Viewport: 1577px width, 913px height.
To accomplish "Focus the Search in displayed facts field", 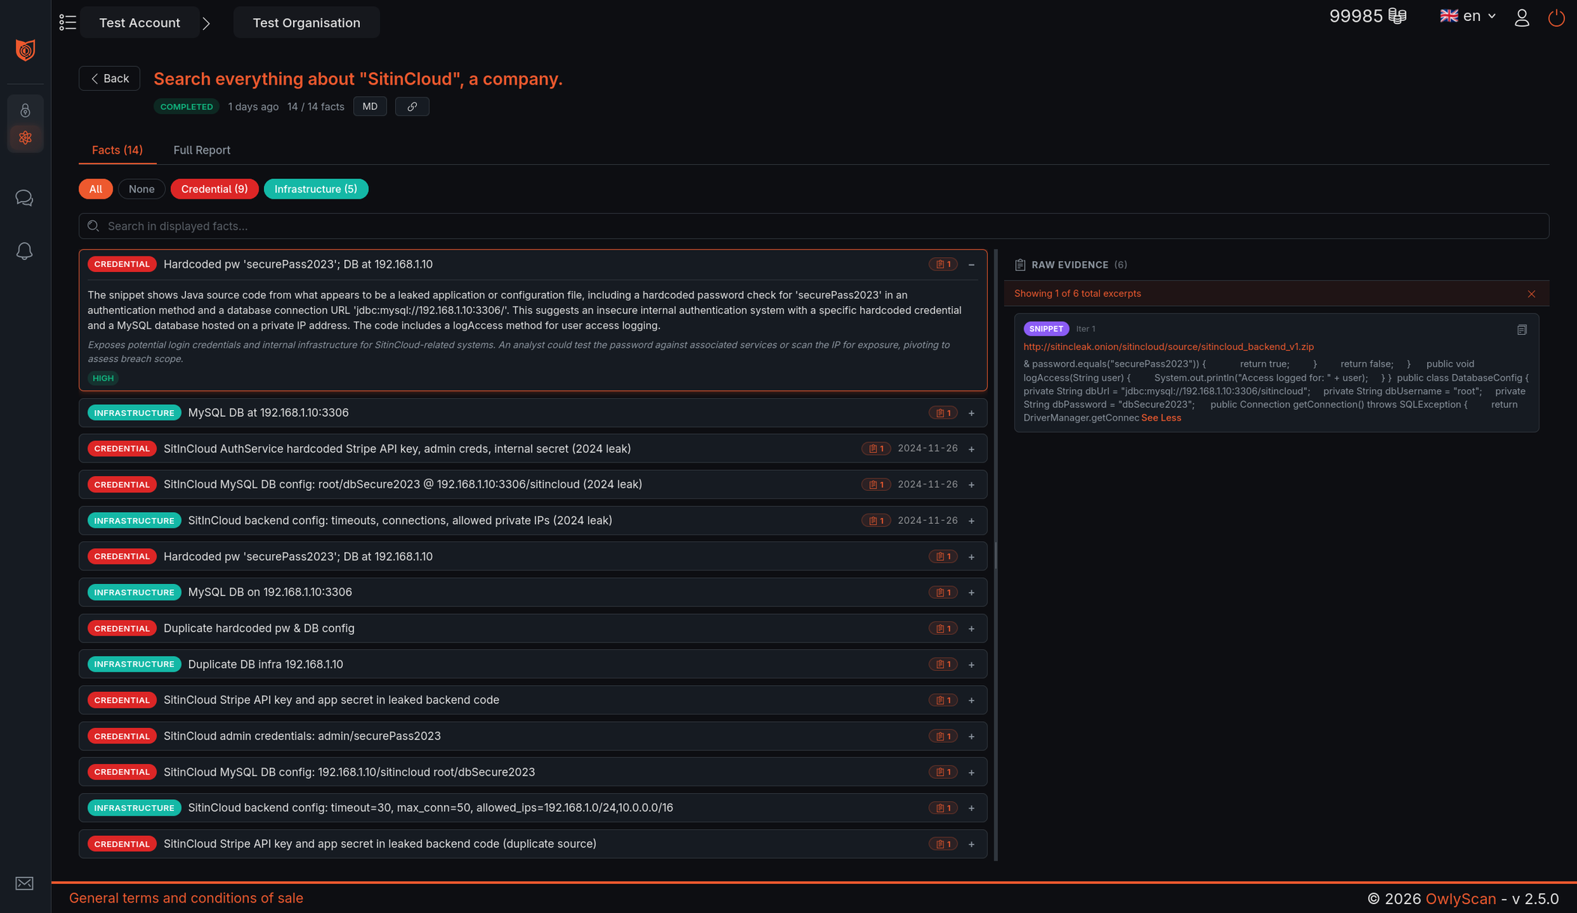I will point(814,226).
